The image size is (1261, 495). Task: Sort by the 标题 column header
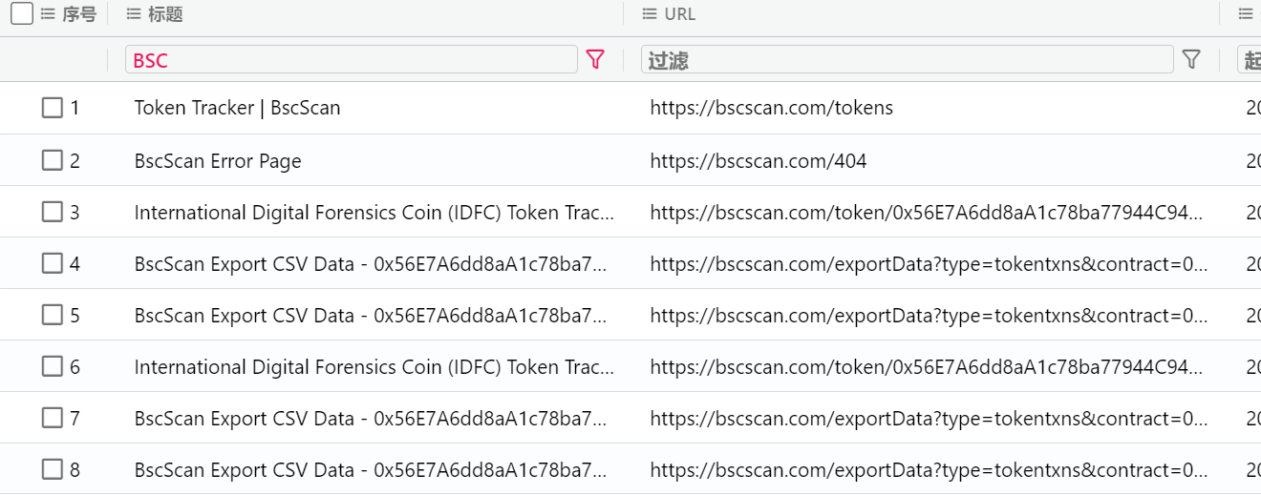pos(166,14)
